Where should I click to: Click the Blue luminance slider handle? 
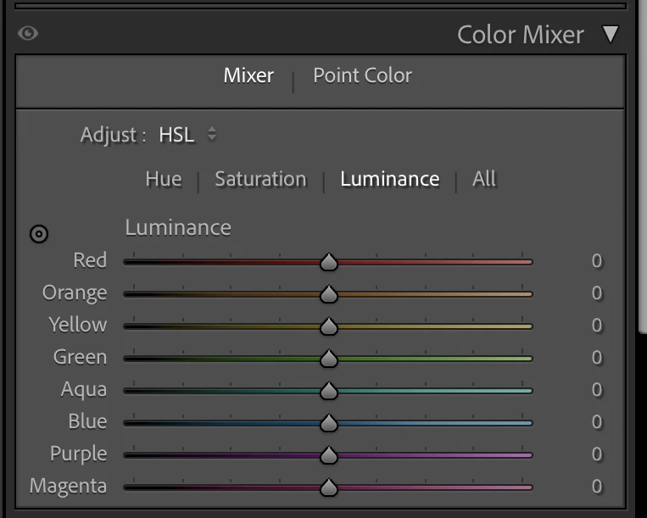(329, 424)
